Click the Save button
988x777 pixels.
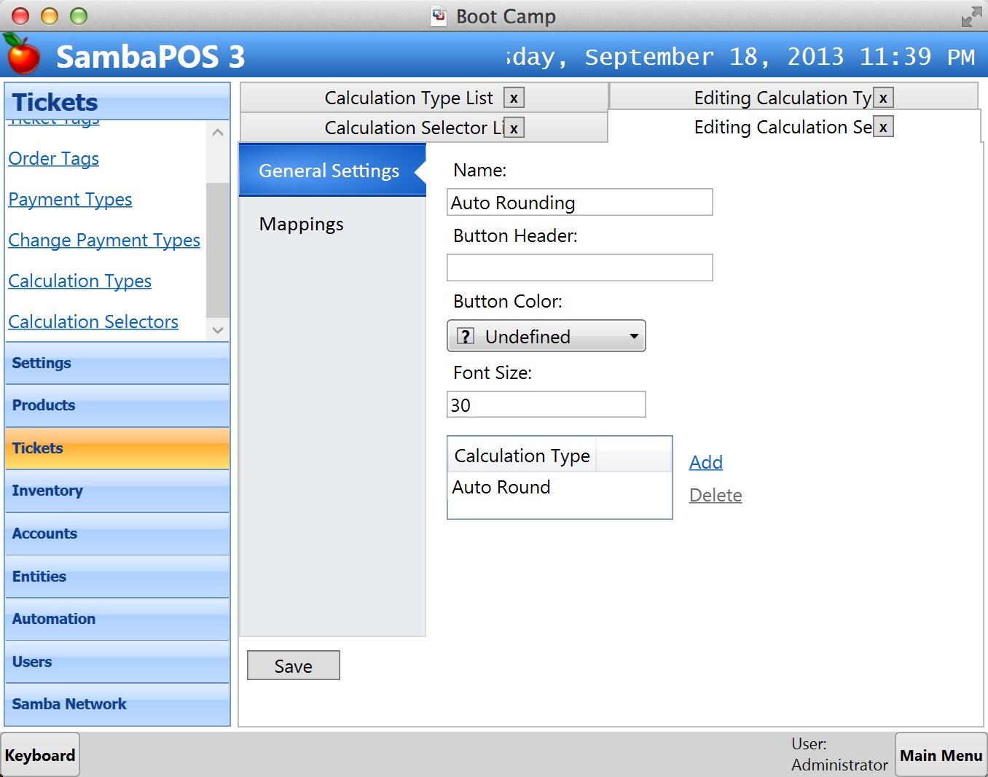(293, 665)
